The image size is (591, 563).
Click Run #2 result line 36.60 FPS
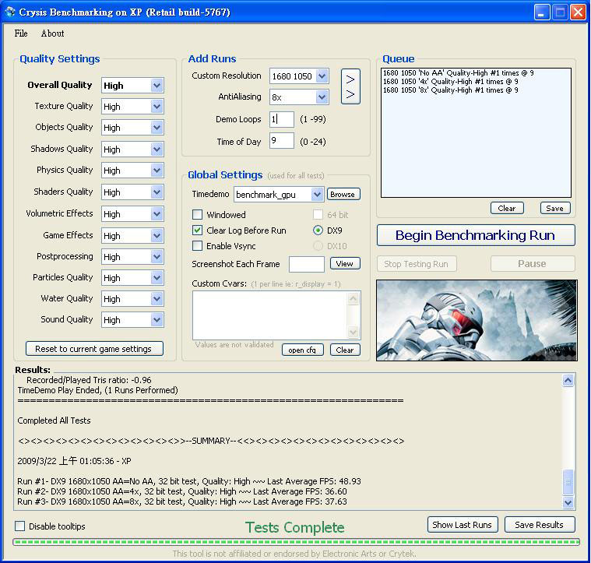click(x=182, y=491)
